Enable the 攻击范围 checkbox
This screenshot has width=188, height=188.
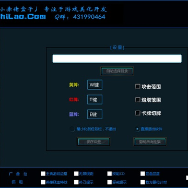point(138,87)
